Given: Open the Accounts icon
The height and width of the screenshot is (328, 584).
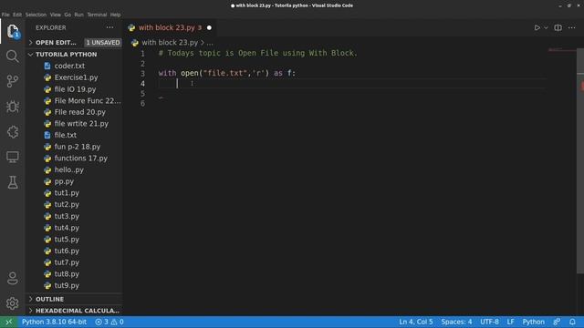Looking at the screenshot, I should (x=12, y=278).
